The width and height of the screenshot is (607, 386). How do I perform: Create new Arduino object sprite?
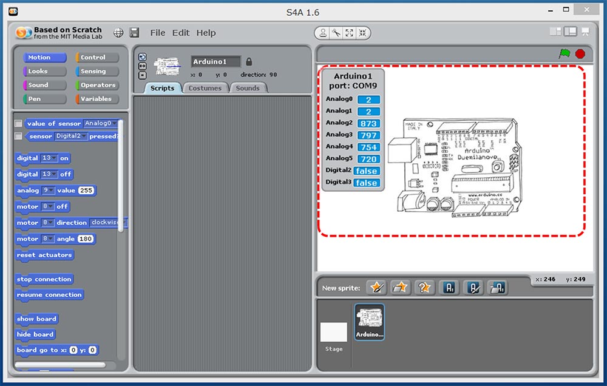[x=449, y=288]
